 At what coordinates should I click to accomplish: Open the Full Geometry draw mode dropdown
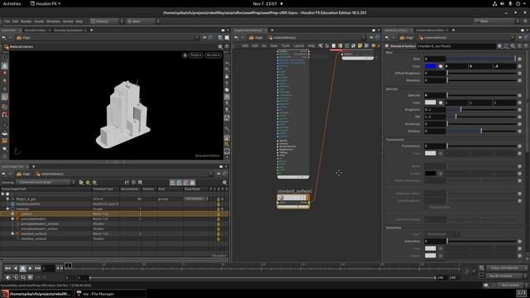pos(196,199)
